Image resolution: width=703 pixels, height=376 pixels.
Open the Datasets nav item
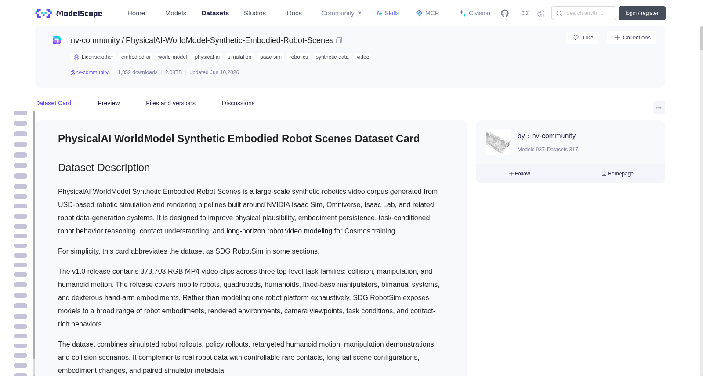tap(215, 13)
